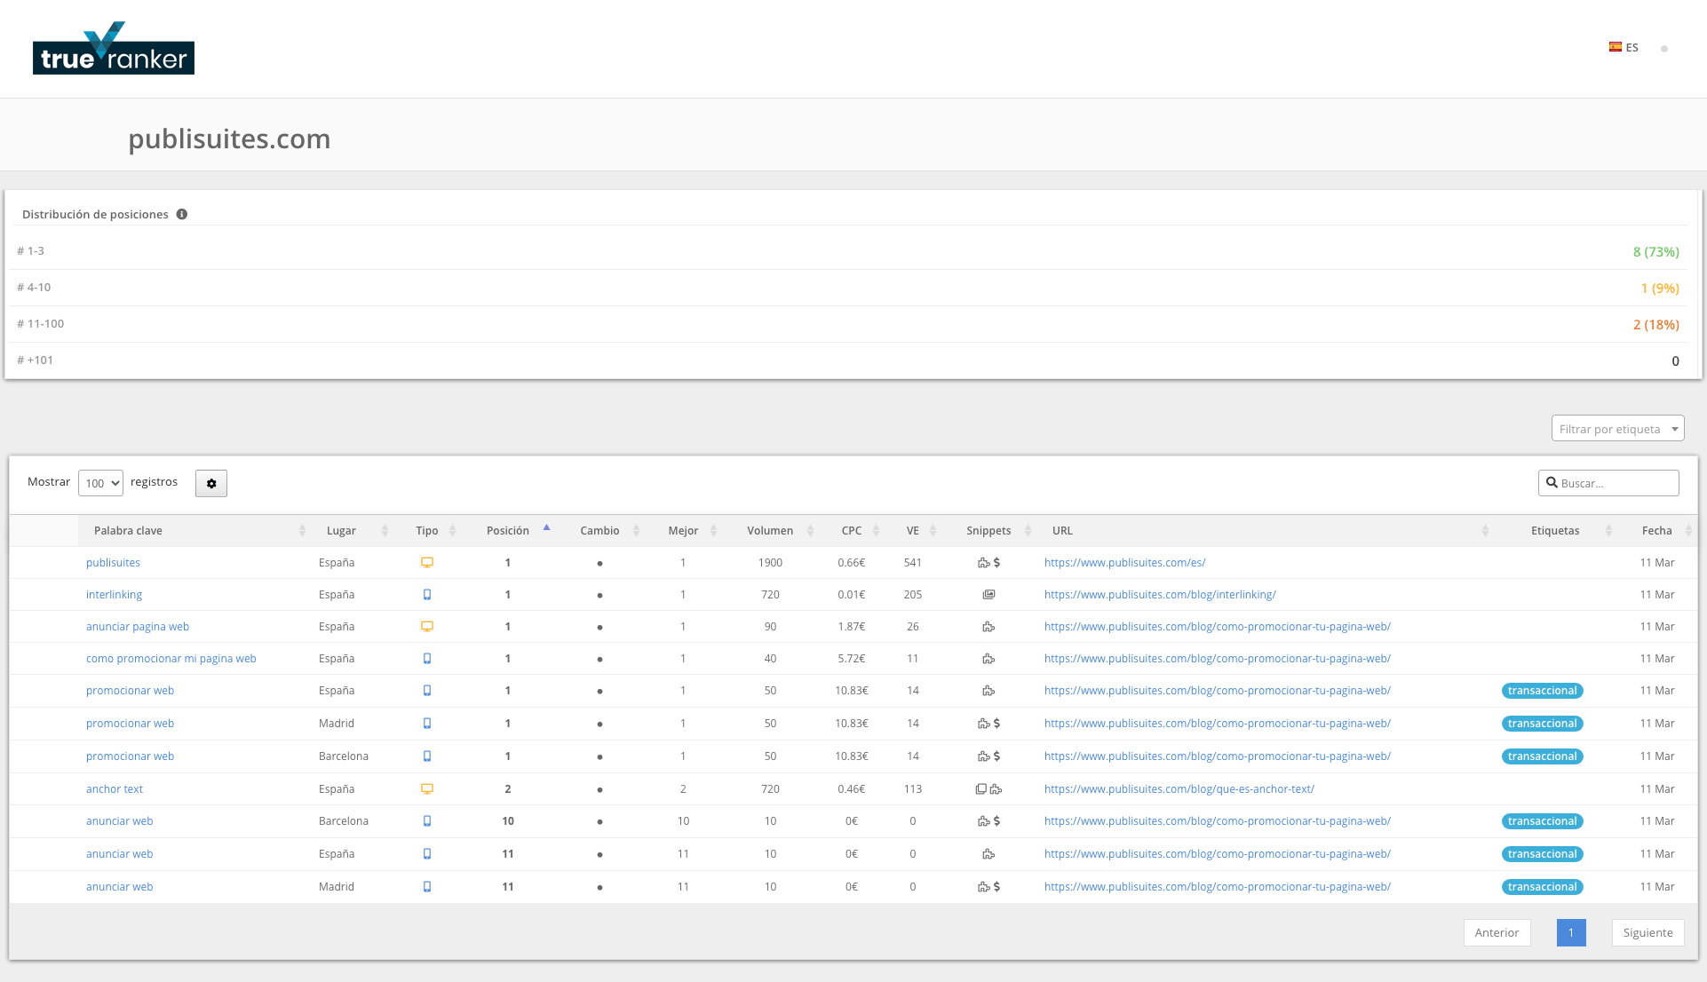The image size is (1707, 982).
Task: Open the publisuites.com/es/ URL link
Action: 1124,563
